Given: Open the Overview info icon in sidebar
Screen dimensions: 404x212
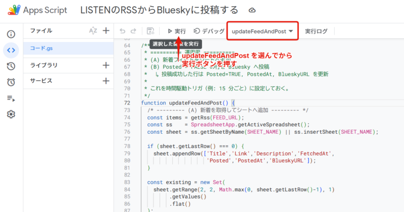Looking at the screenshot, I should (x=11, y=34).
